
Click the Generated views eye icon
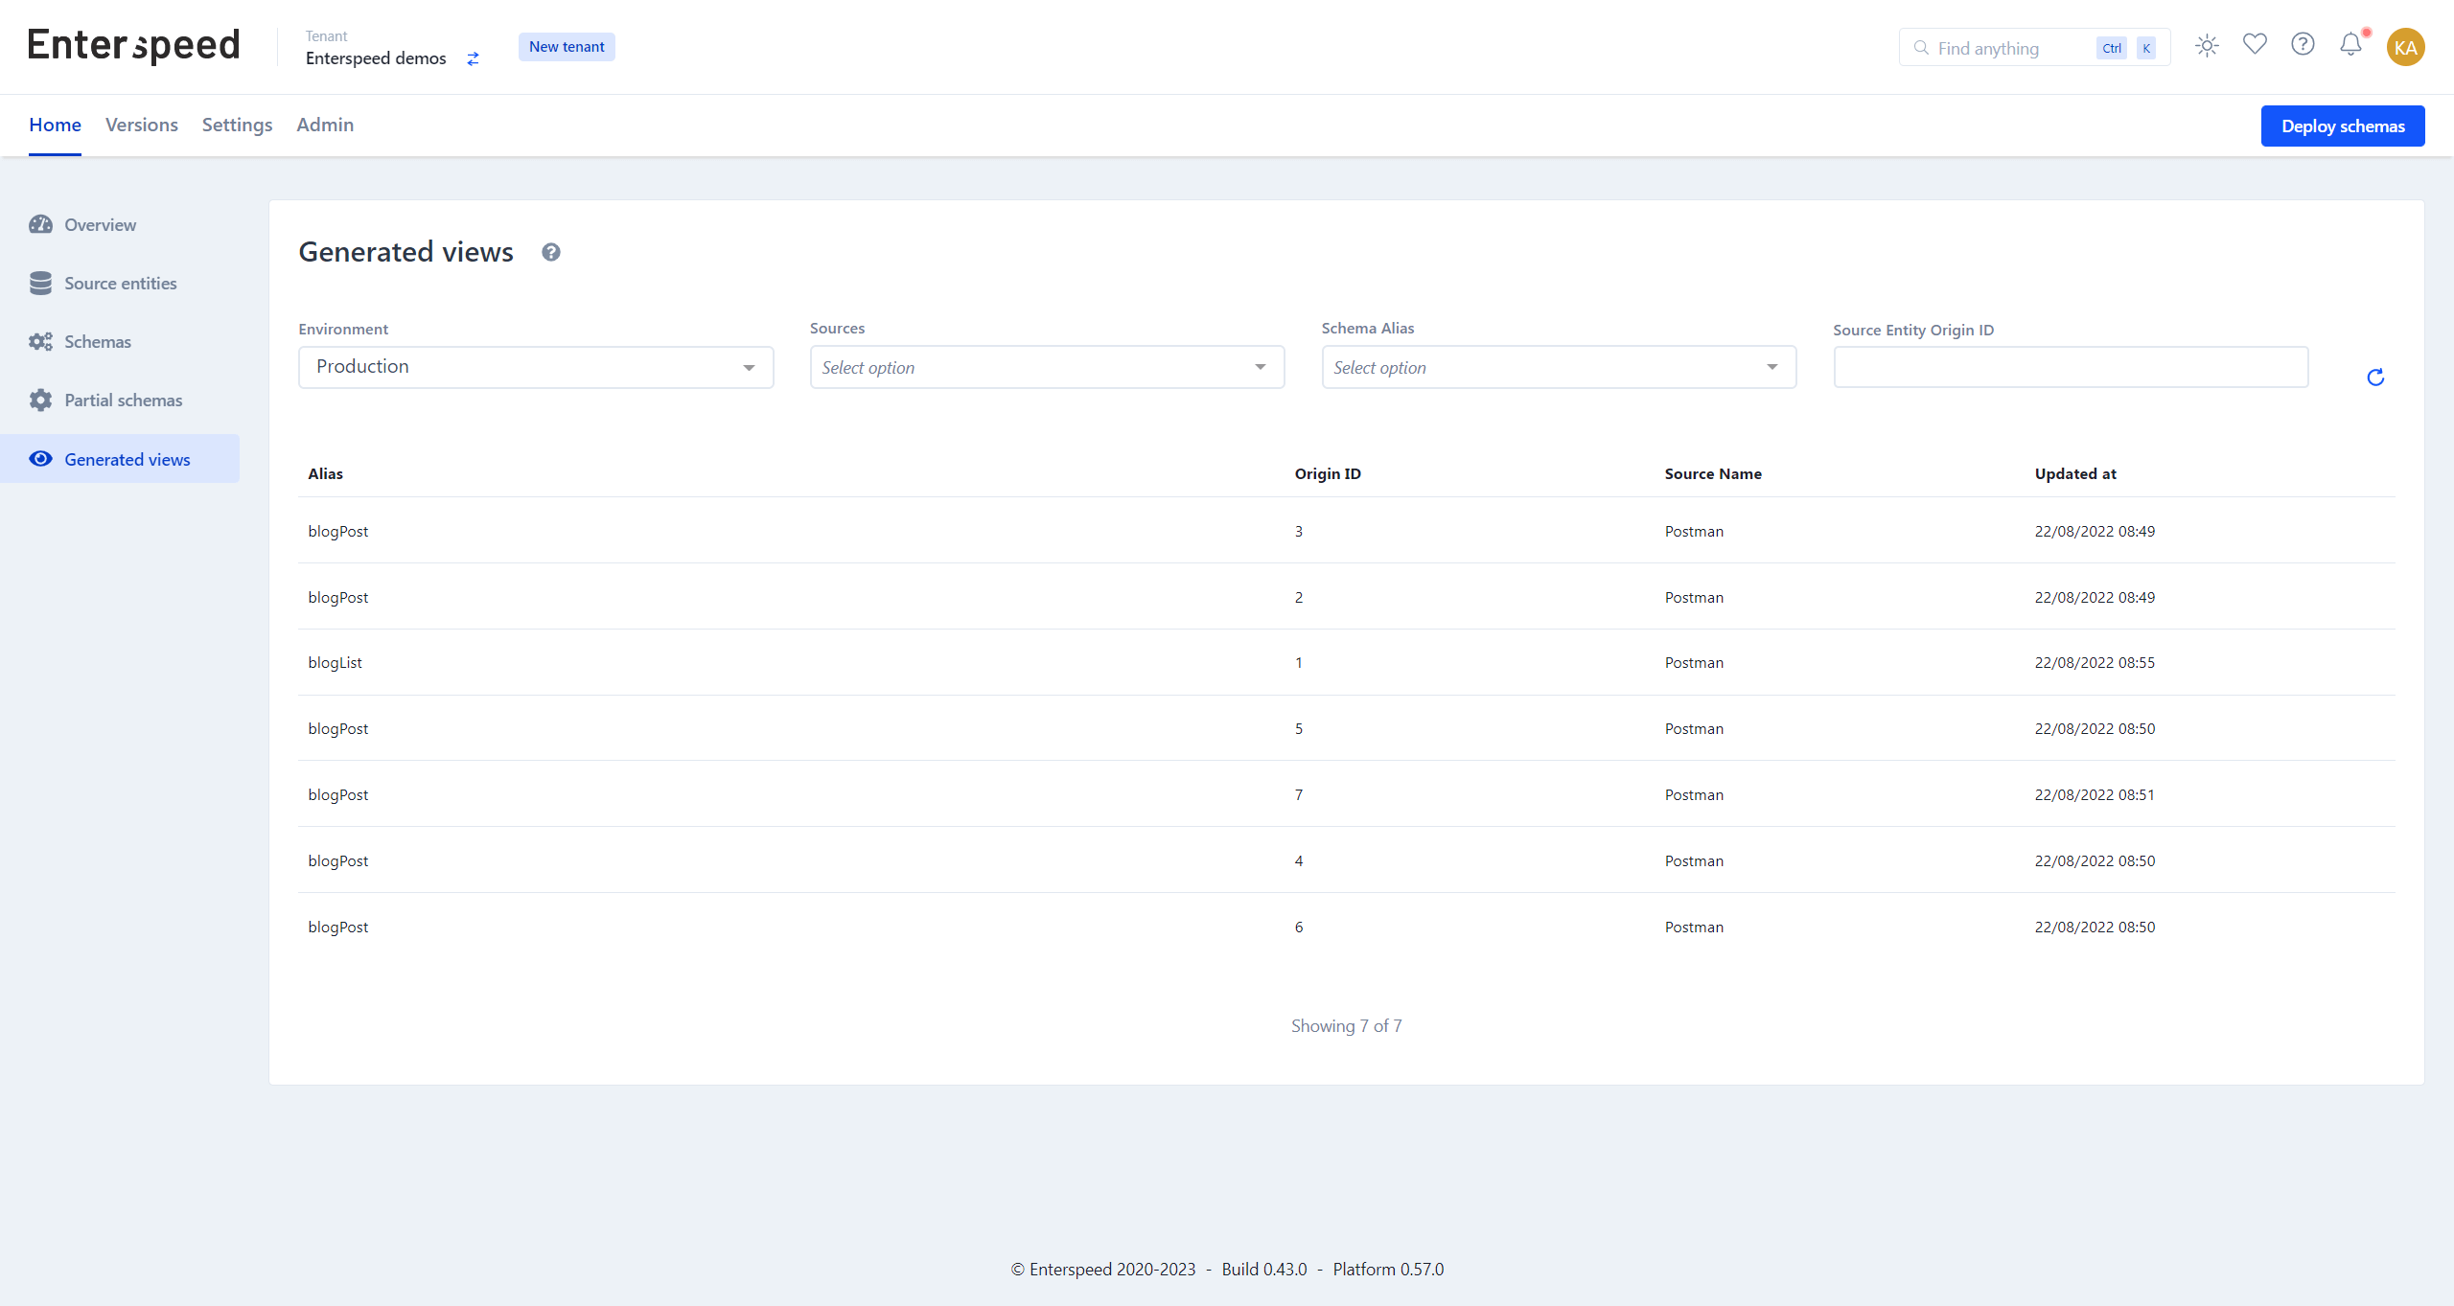coord(40,459)
